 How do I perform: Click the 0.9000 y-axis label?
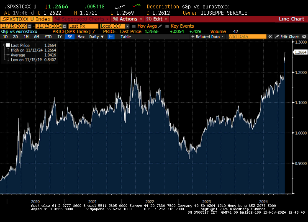point(301,163)
